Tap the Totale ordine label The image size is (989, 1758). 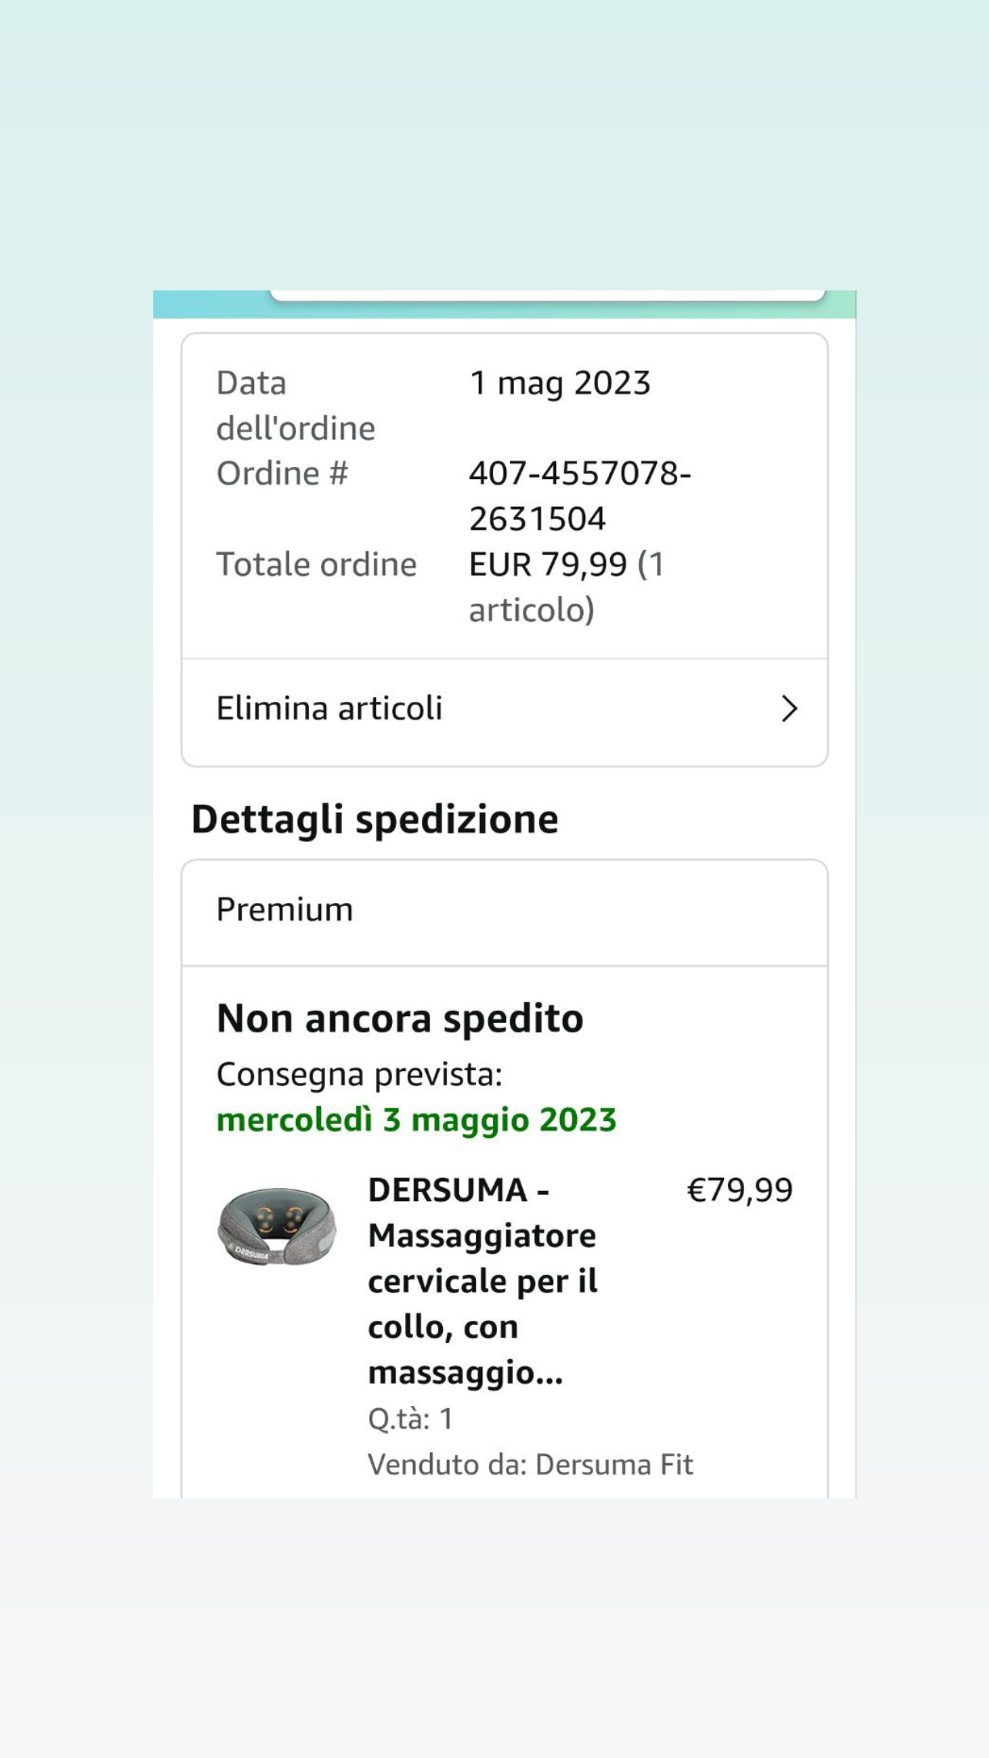coord(316,565)
